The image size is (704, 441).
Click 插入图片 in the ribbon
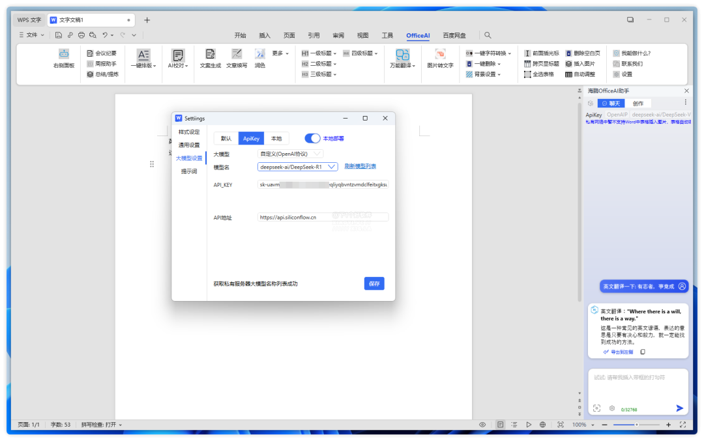click(x=580, y=64)
